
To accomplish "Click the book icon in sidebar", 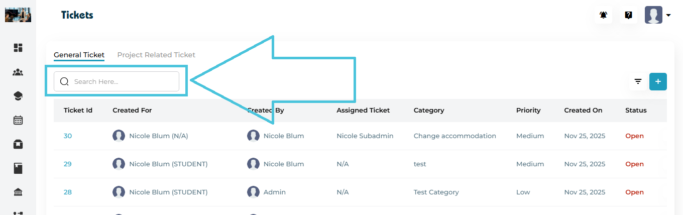I will click(18, 168).
